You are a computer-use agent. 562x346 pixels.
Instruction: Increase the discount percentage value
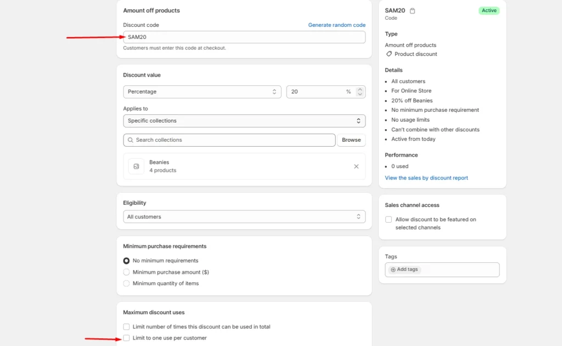pyautogui.click(x=360, y=89)
